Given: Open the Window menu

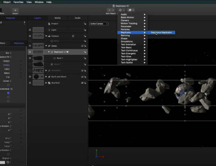Looking at the screenshot, I should (39, 2).
